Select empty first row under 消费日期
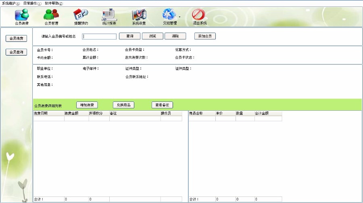 [49, 118]
